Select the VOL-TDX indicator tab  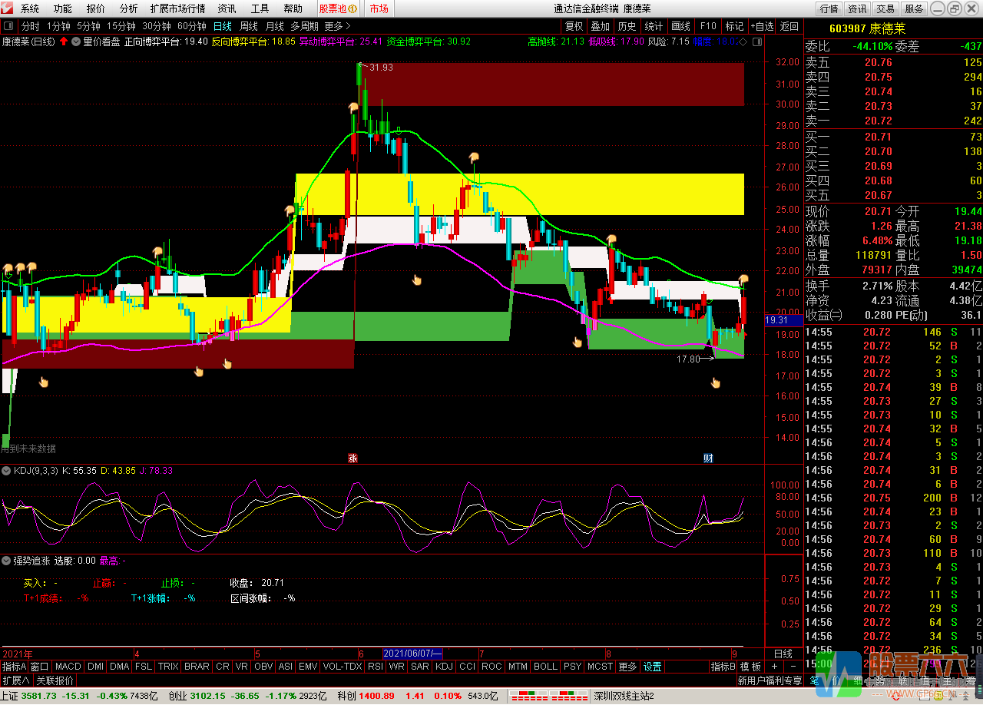(342, 667)
